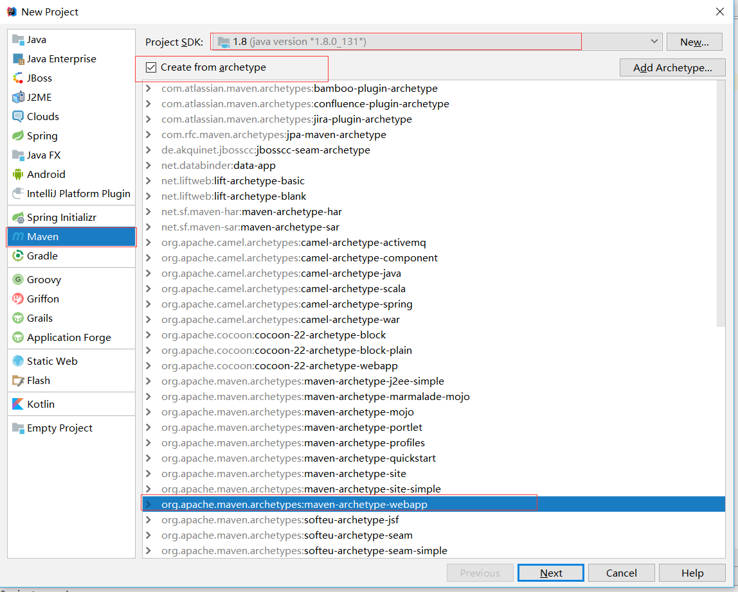
Task: Toggle Create from archetype checkbox
Action: [151, 67]
